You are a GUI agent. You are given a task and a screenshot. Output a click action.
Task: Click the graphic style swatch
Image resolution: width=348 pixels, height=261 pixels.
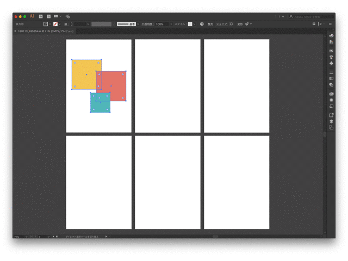tap(190, 24)
